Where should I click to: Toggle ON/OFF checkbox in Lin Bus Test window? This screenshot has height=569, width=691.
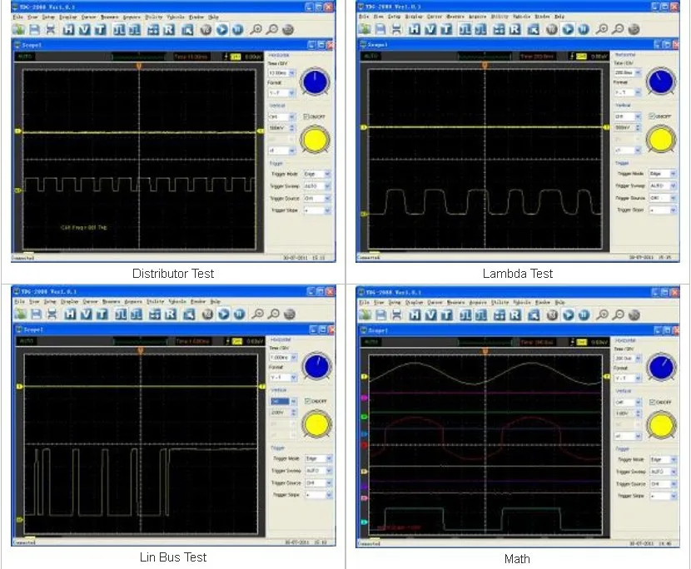coord(307,401)
